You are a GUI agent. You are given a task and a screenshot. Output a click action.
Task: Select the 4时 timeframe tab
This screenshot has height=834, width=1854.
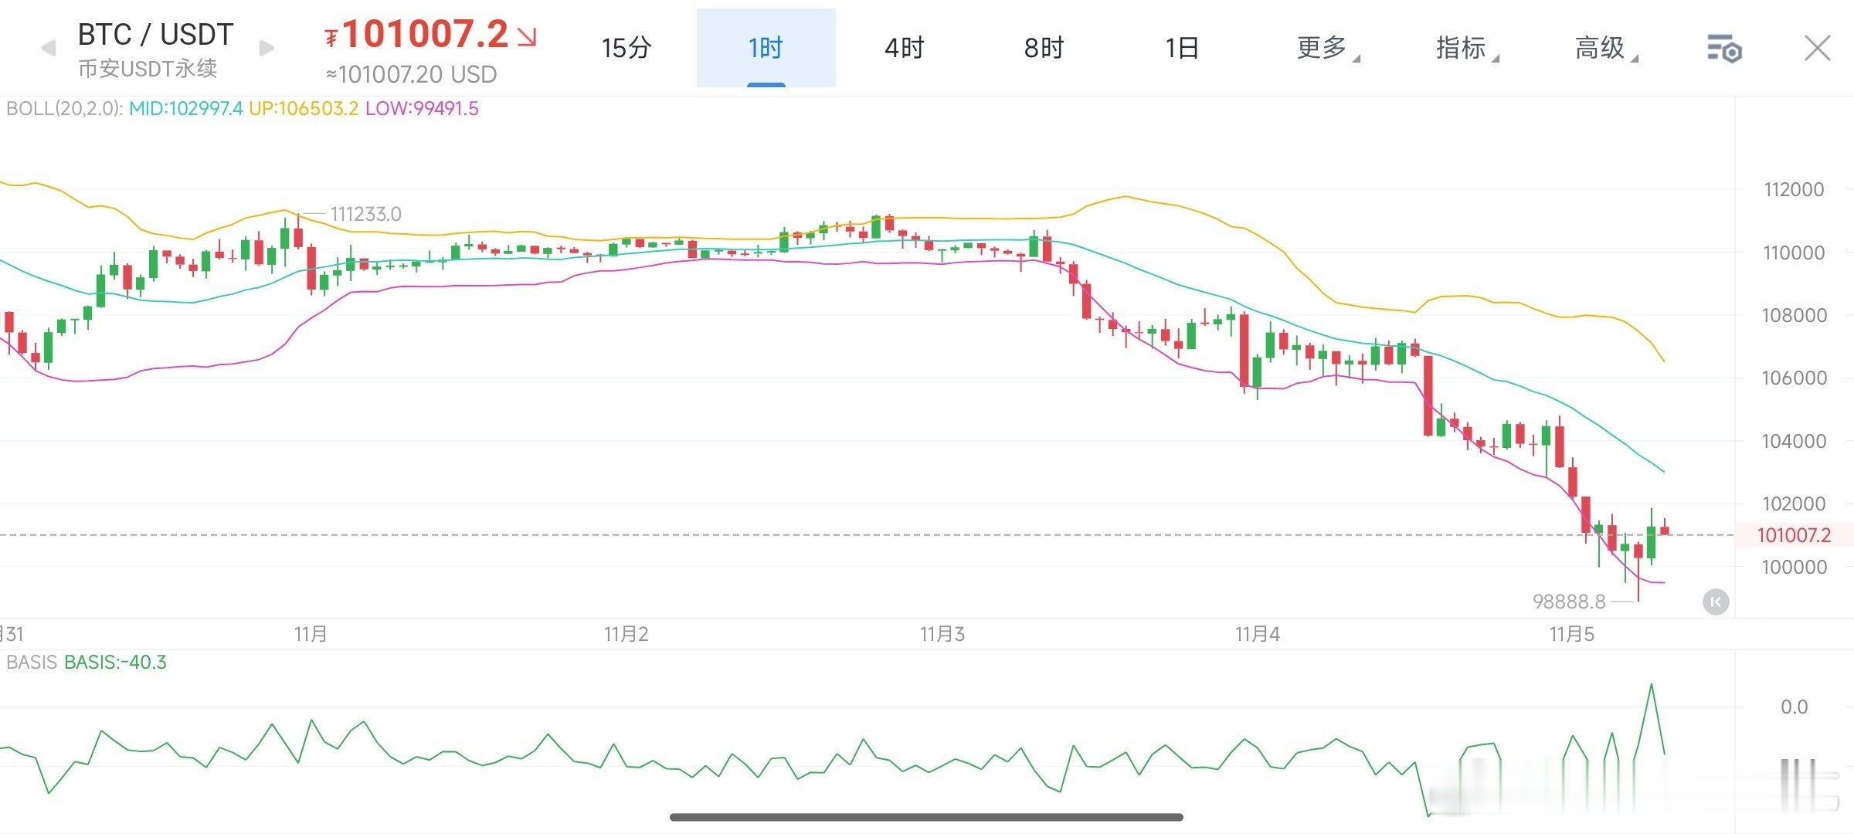(x=904, y=48)
